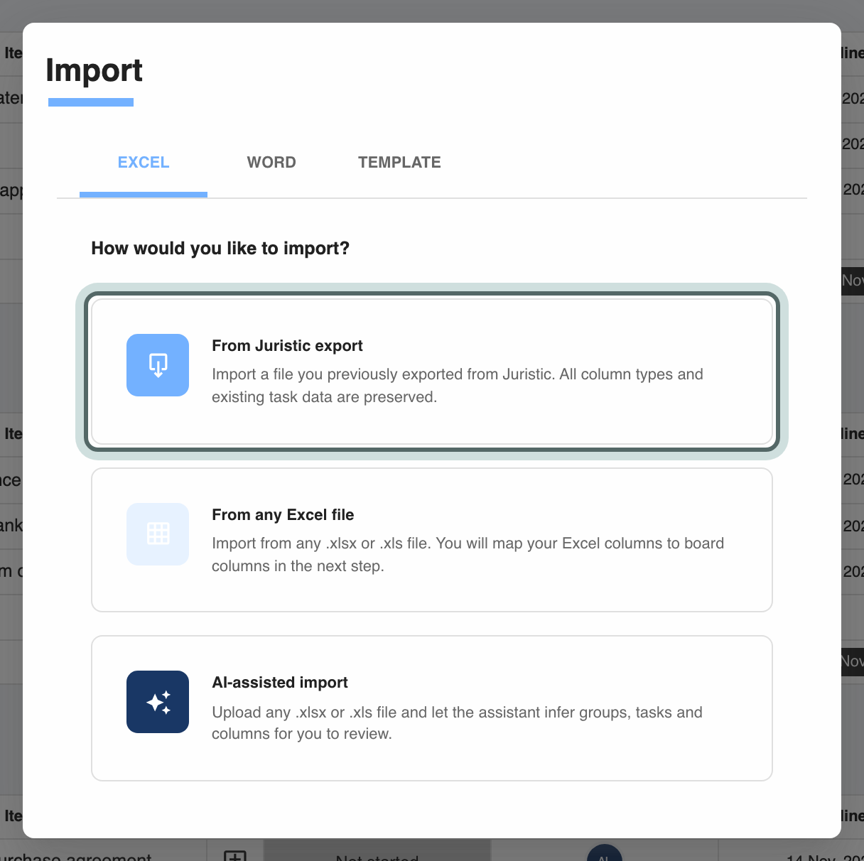Click 'How would you like to import?' text
This screenshot has height=861, width=864.
pyautogui.click(x=220, y=249)
